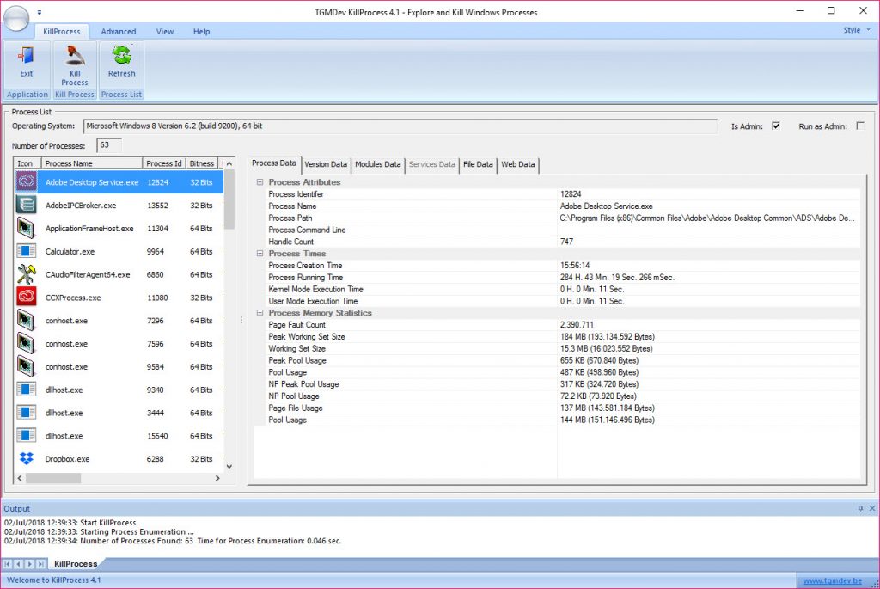
Task: Open the www.tgmdev.be link
Action: [x=832, y=580]
